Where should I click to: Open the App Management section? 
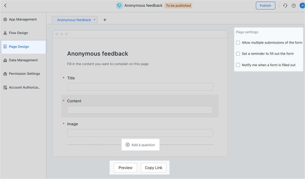coord(23,19)
